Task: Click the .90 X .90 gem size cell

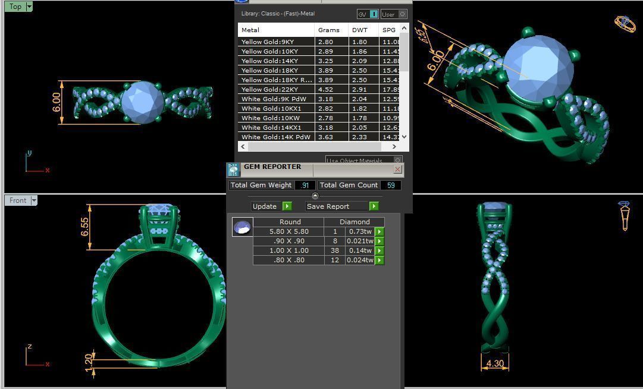Action: pyautogui.click(x=288, y=241)
